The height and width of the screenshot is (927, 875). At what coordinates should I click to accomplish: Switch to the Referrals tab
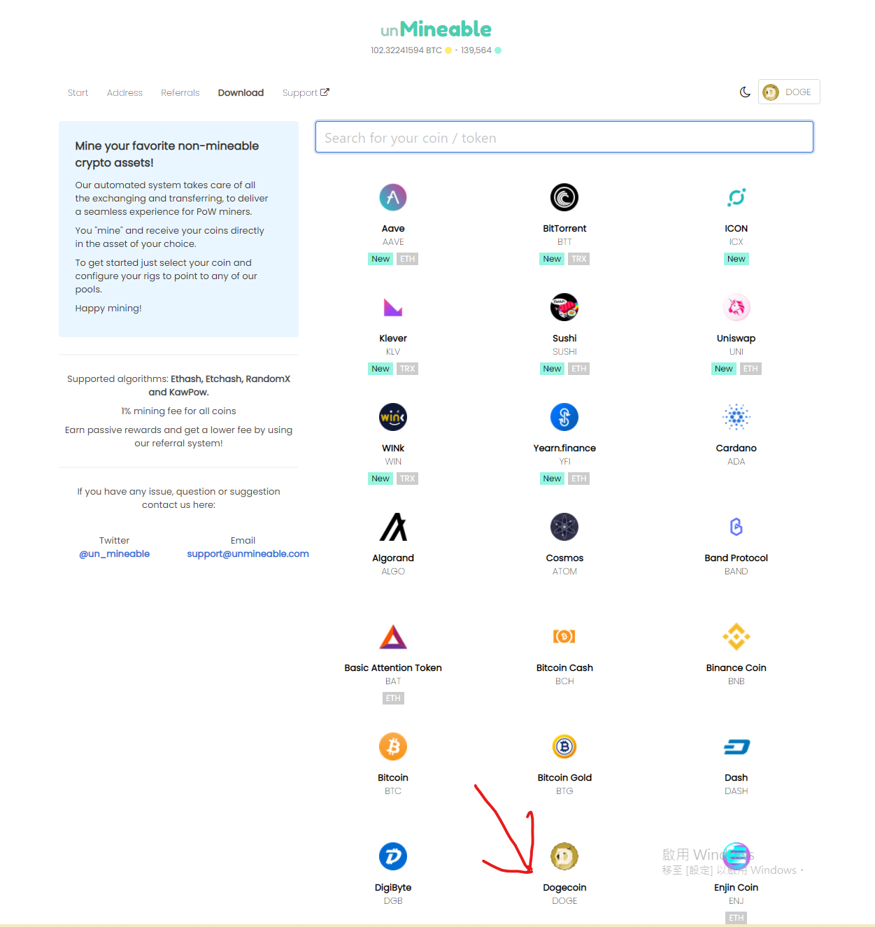pyautogui.click(x=180, y=92)
